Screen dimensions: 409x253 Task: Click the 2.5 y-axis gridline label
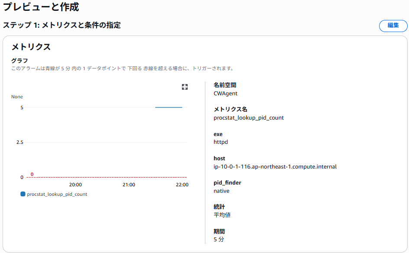pyautogui.click(x=20, y=142)
